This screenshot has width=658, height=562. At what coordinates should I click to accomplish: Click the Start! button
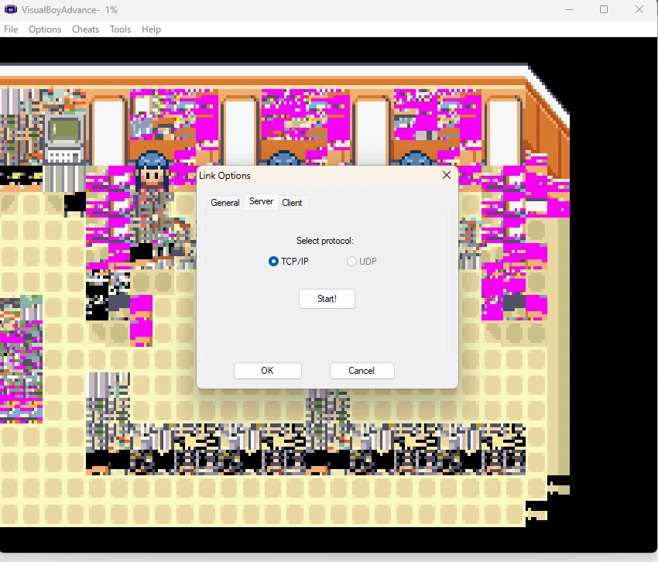pyautogui.click(x=327, y=299)
